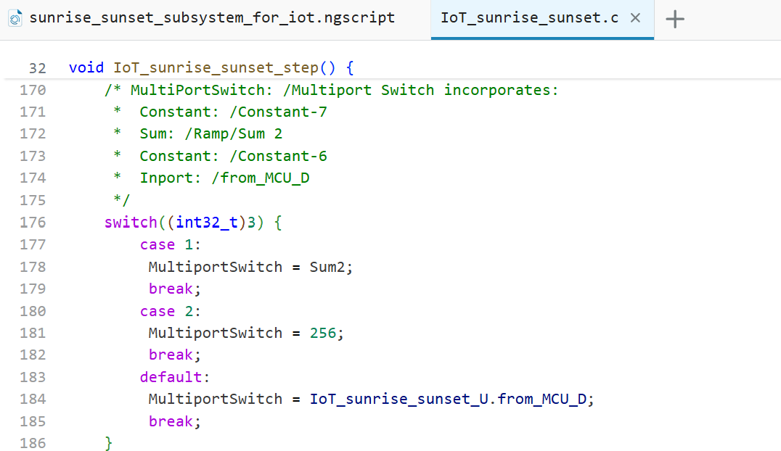Switch to sunrise_sunset_subsystem_for_iot.ngscript tab
The width and height of the screenshot is (781, 451).
coord(212,18)
